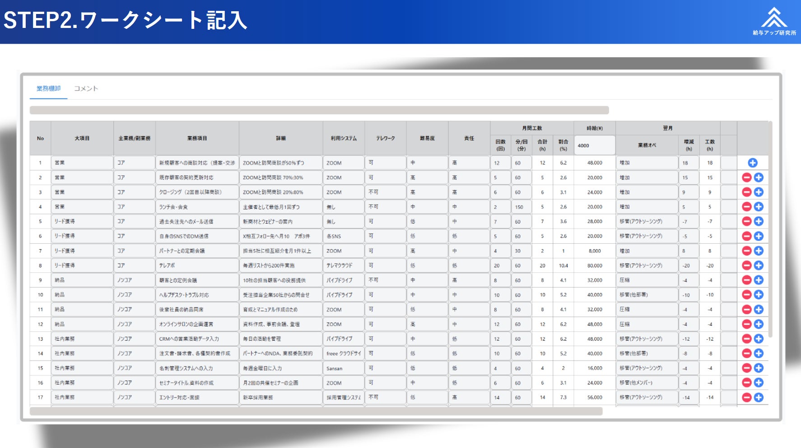Edit the 既存顧客の契約更新対応 cell
Screen dimensions: 801x448
[197, 178]
